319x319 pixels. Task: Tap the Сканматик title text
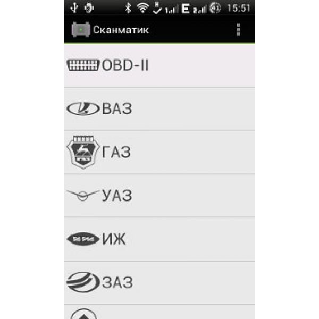pos(121,30)
